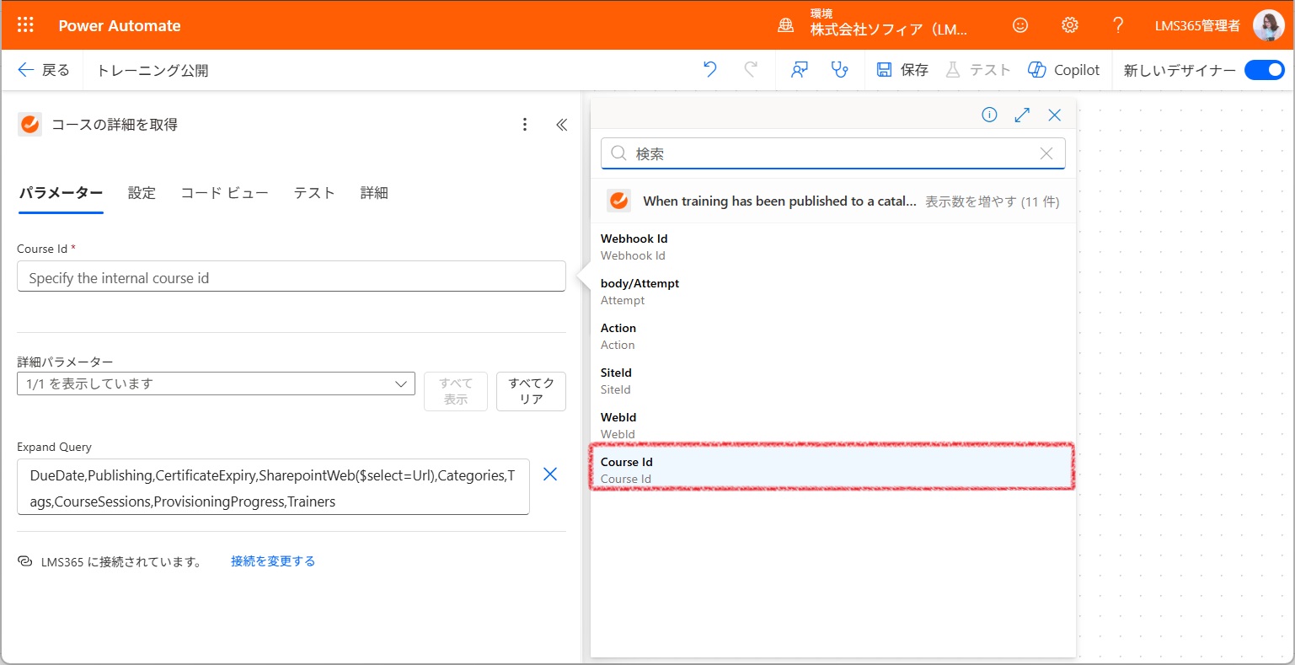Click the info icon in dynamic content popup
Viewport: 1295px width, 665px height.
(989, 115)
